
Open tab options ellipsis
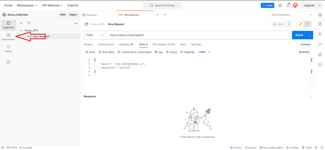pos(165,15)
